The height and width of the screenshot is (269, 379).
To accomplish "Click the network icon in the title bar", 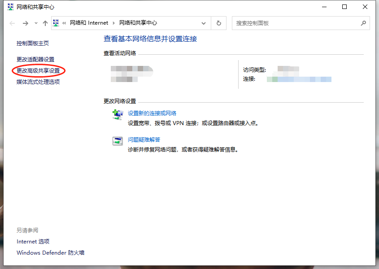I will coord(10,7).
